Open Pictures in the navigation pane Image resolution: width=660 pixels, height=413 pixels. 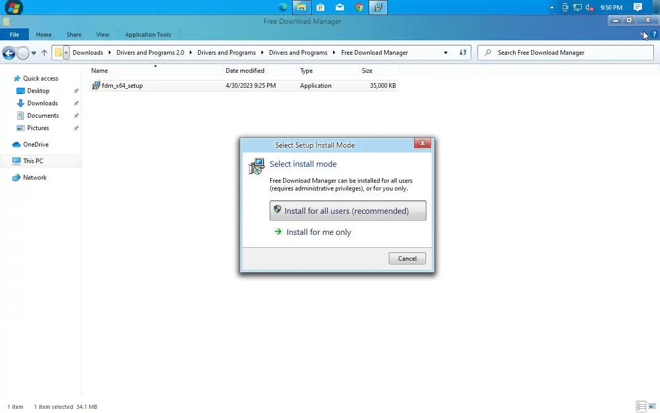pos(38,128)
